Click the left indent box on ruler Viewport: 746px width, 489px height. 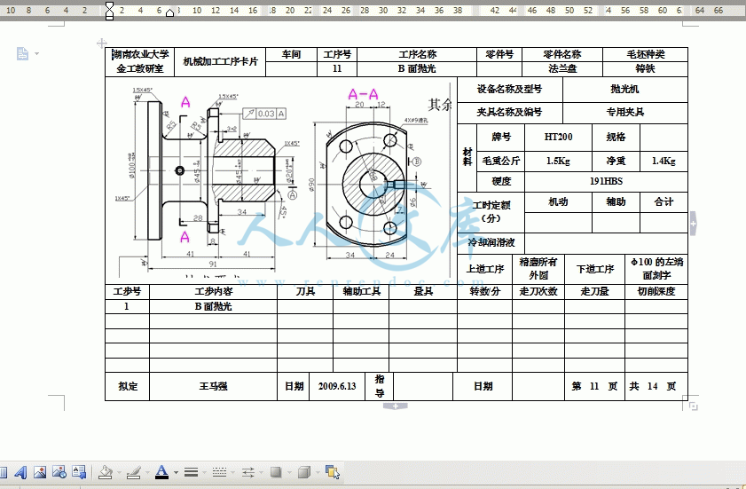[109, 18]
